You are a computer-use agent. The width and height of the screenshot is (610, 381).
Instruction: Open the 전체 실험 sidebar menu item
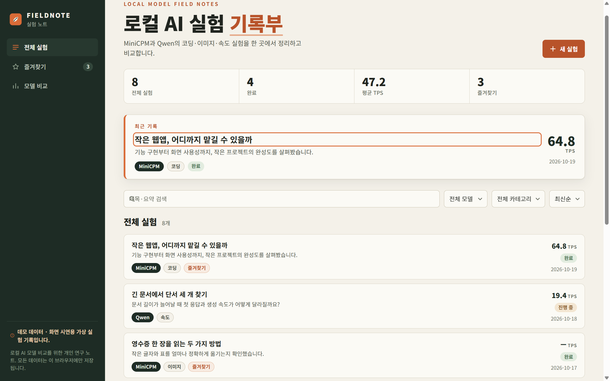pyautogui.click(x=52, y=47)
